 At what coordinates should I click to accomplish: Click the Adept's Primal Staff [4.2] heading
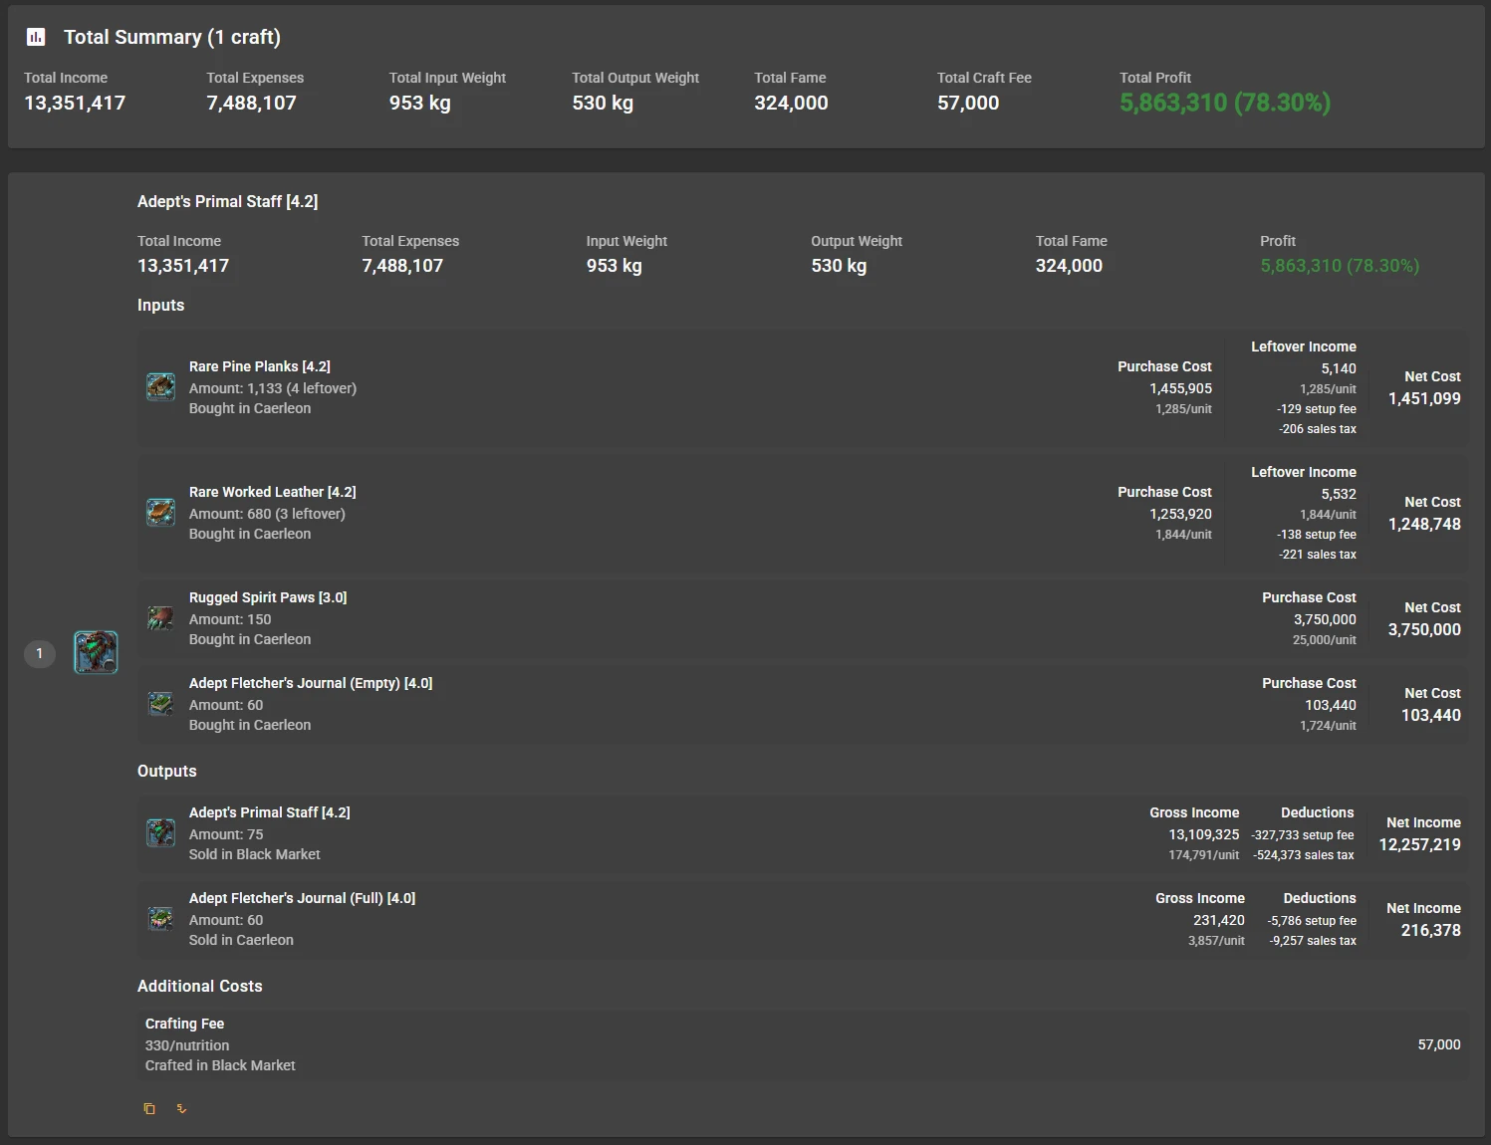(x=227, y=201)
